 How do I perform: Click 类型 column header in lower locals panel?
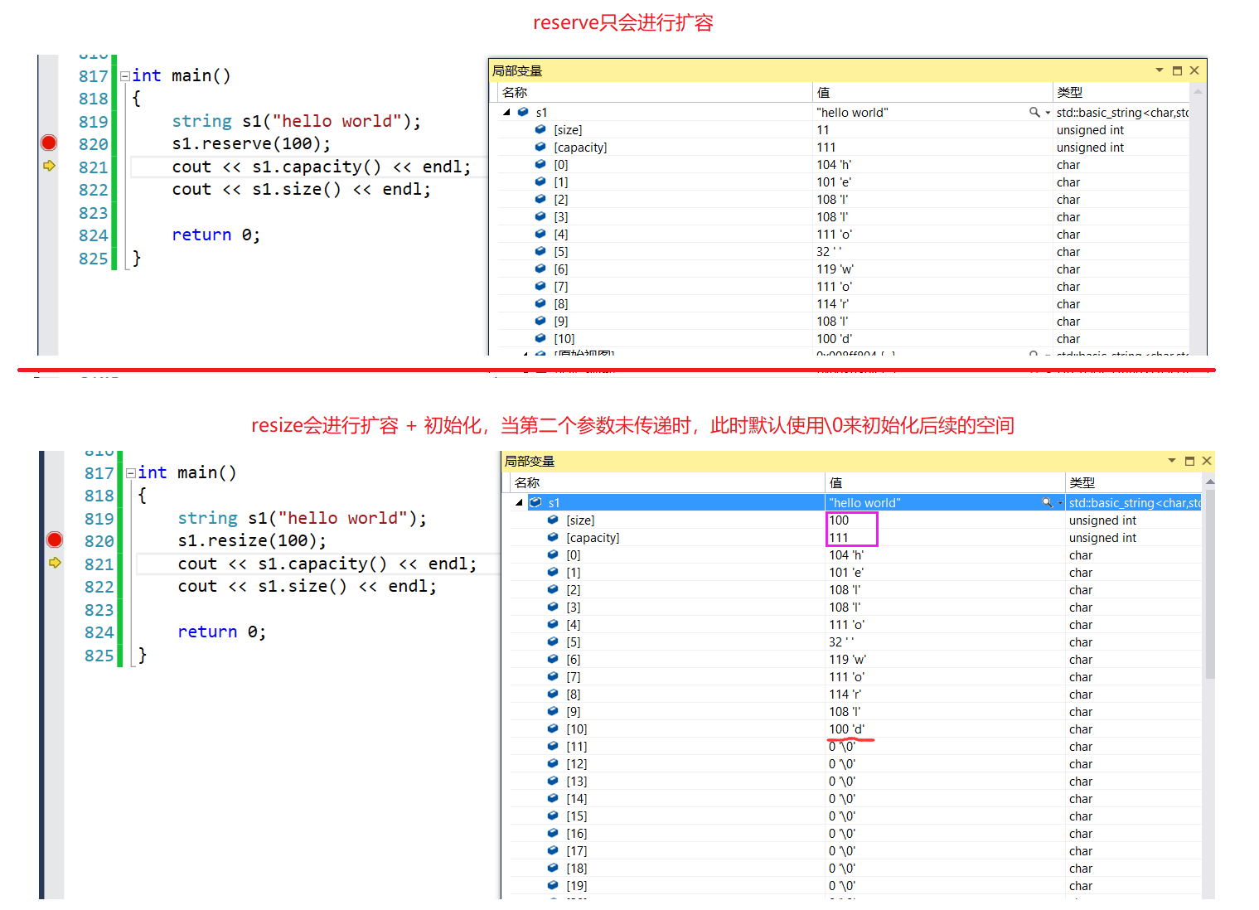point(1134,482)
